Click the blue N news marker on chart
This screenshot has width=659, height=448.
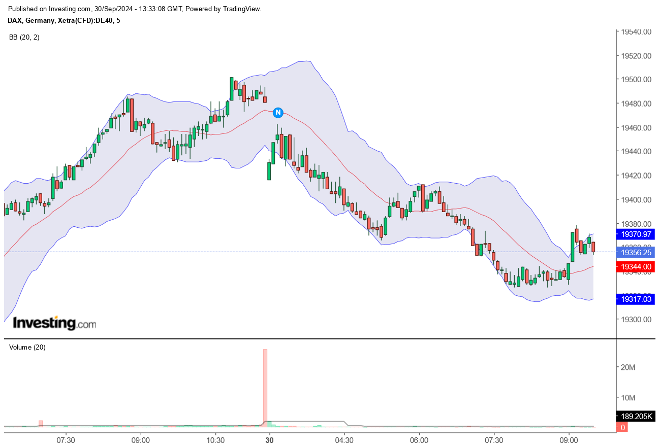[x=278, y=112]
